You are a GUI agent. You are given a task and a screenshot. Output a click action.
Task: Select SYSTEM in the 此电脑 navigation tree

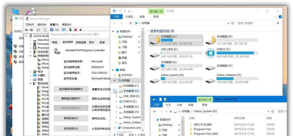click(127, 75)
